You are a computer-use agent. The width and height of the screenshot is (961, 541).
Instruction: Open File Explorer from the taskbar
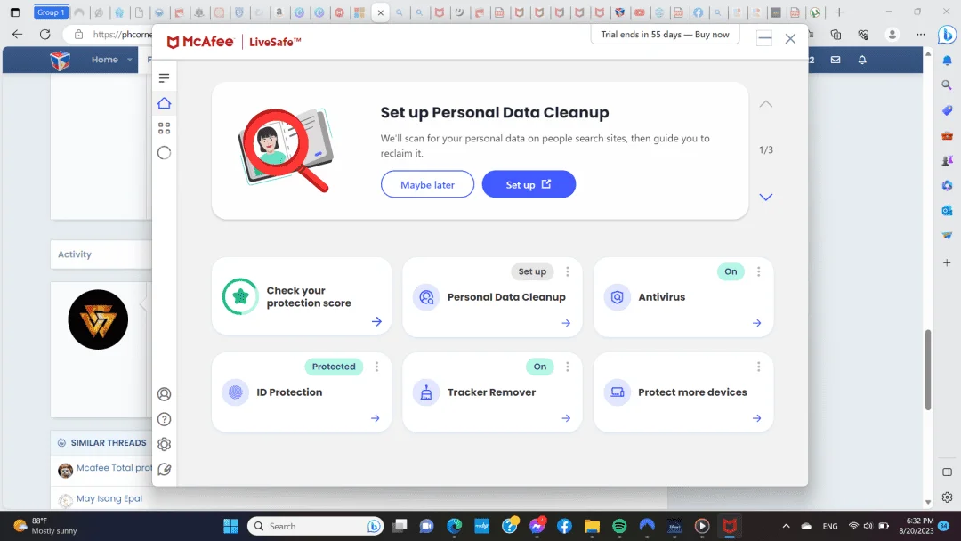(592, 526)
